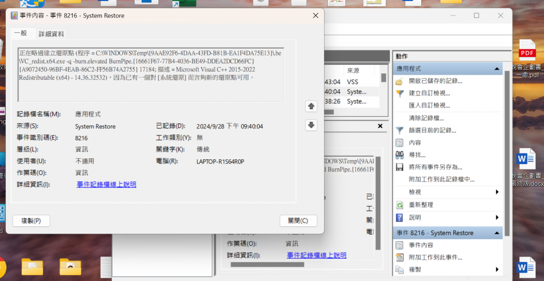Screen dimensions: 544x281
Task: Click the 動作 pane header
Action: [x=452, y=56]
